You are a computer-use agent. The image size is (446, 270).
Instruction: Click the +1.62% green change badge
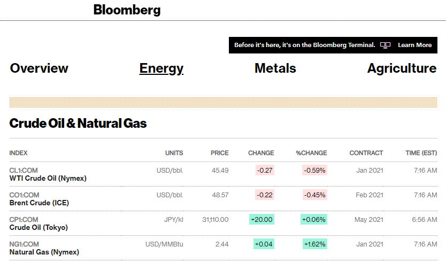314,244
